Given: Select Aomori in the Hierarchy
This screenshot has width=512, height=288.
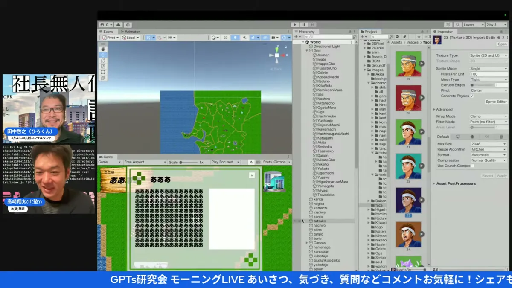Looking at the screenshot, I should pyautogui.click(x=323, y=55).
